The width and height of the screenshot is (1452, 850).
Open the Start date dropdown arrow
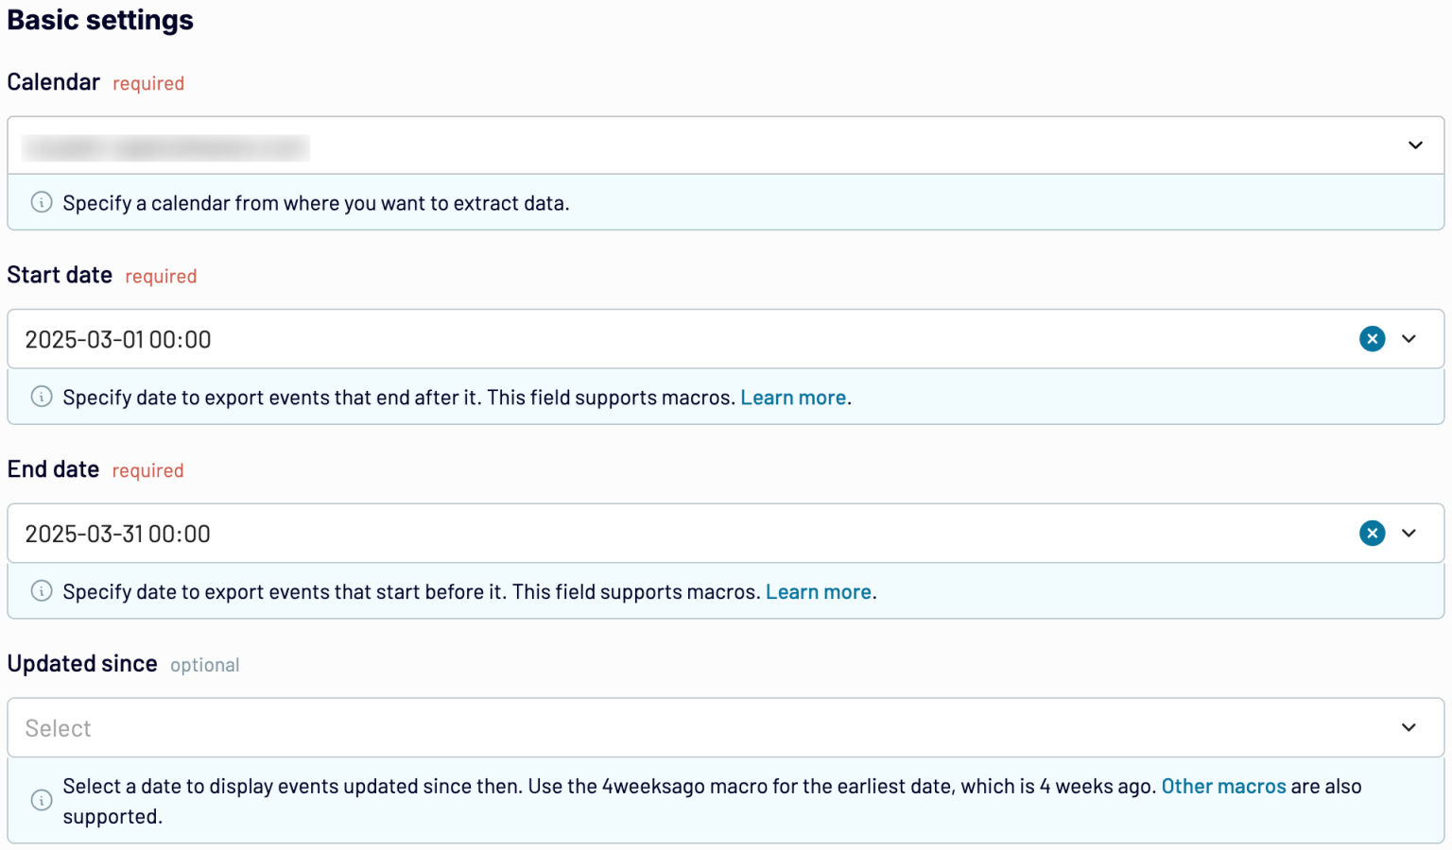1409,339
